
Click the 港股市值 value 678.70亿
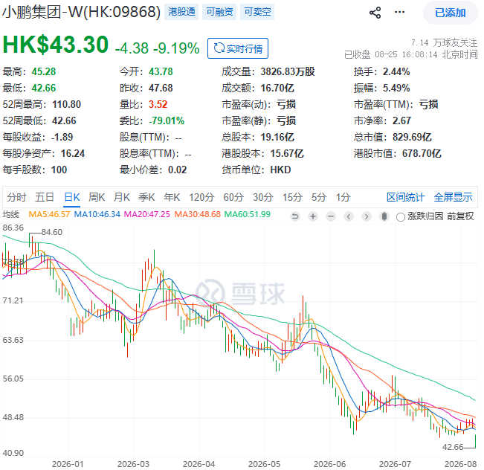click(x=422, y=153)
